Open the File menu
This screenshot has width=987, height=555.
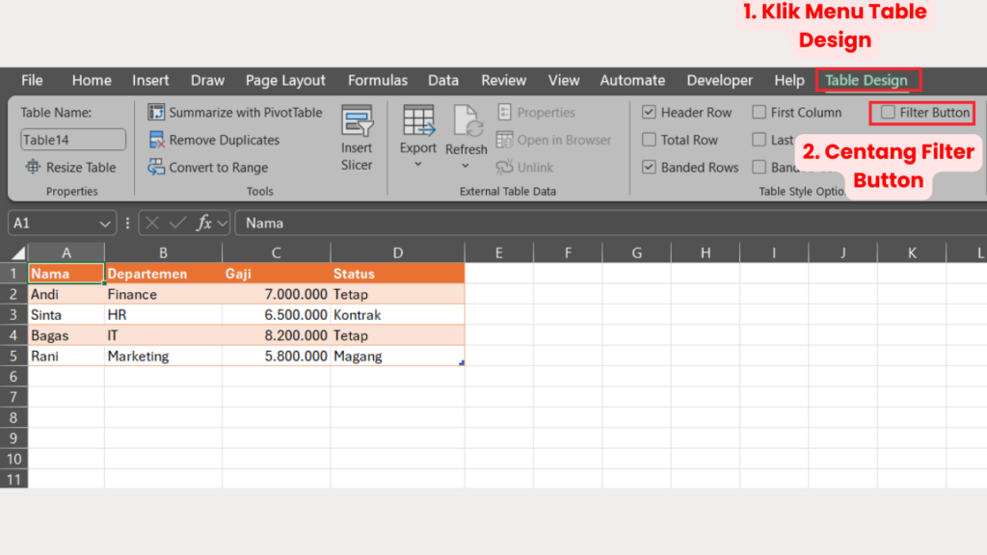(x=32, y=80)
